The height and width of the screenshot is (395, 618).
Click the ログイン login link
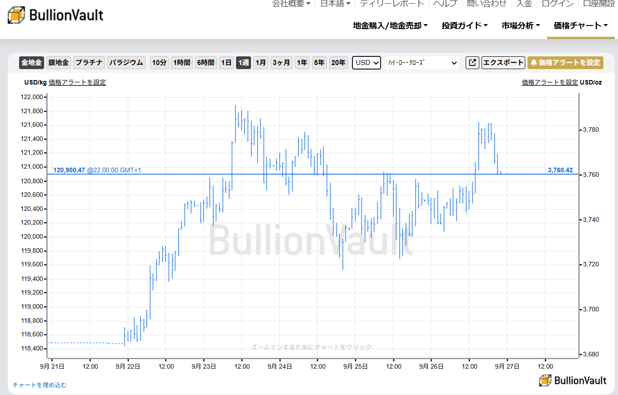(x=558, y=4)
